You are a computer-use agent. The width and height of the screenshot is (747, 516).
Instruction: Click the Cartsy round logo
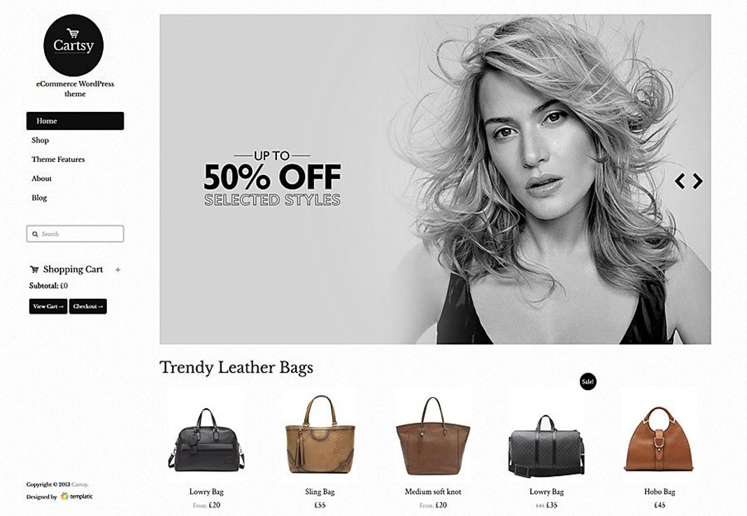pos(73,46)
